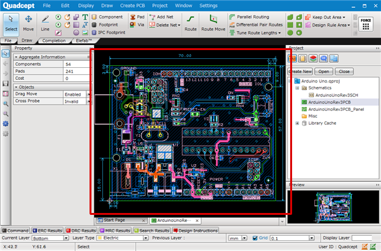
Task: Click the blue gear icon in left sidebar
Action: [5, 124]
